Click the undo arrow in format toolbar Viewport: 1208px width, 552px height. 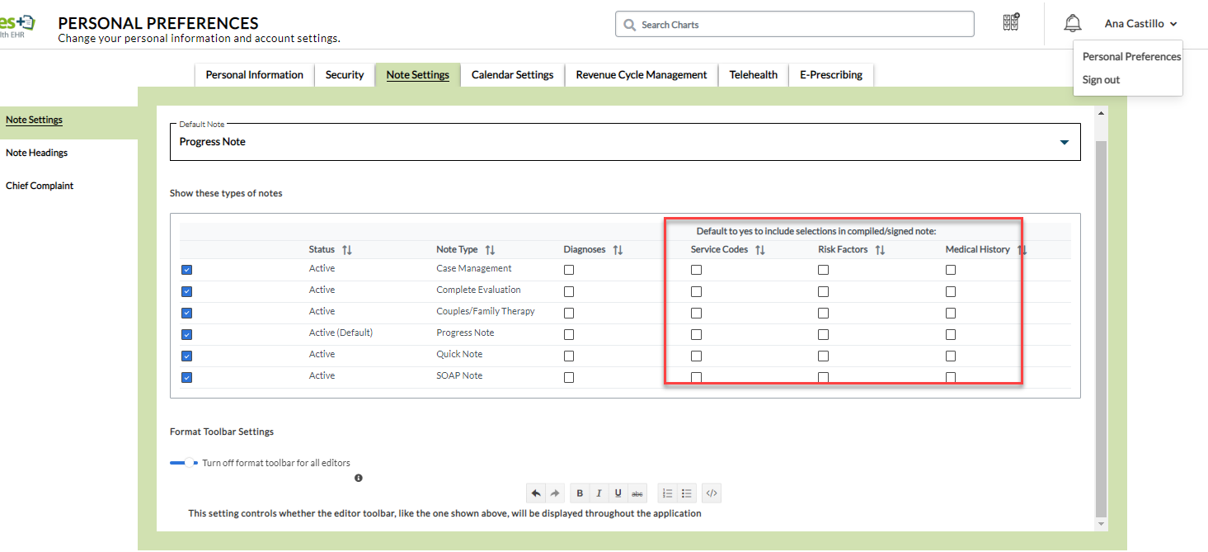536,493
